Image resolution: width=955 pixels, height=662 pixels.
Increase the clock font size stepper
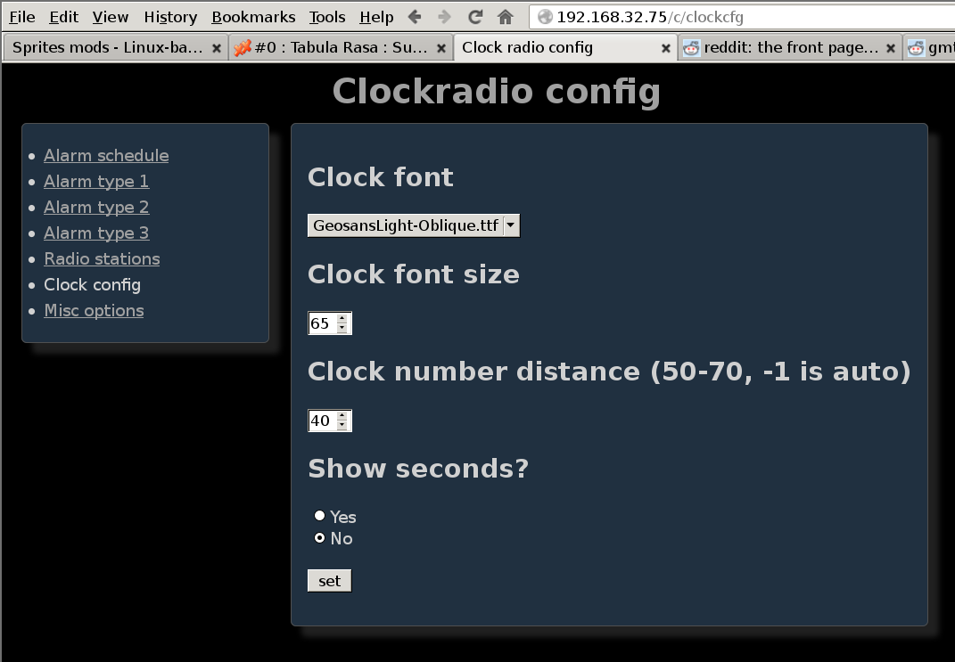click(342, 318)
